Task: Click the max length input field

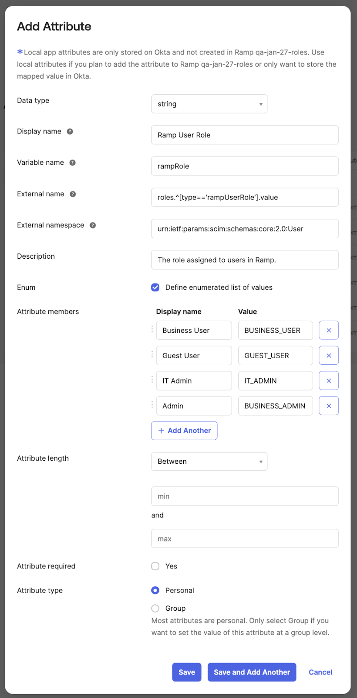Action: coord(245,538)
